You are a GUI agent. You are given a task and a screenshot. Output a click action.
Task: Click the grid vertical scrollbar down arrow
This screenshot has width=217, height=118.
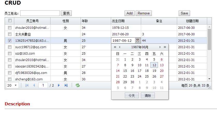click(x=209, y=79)
